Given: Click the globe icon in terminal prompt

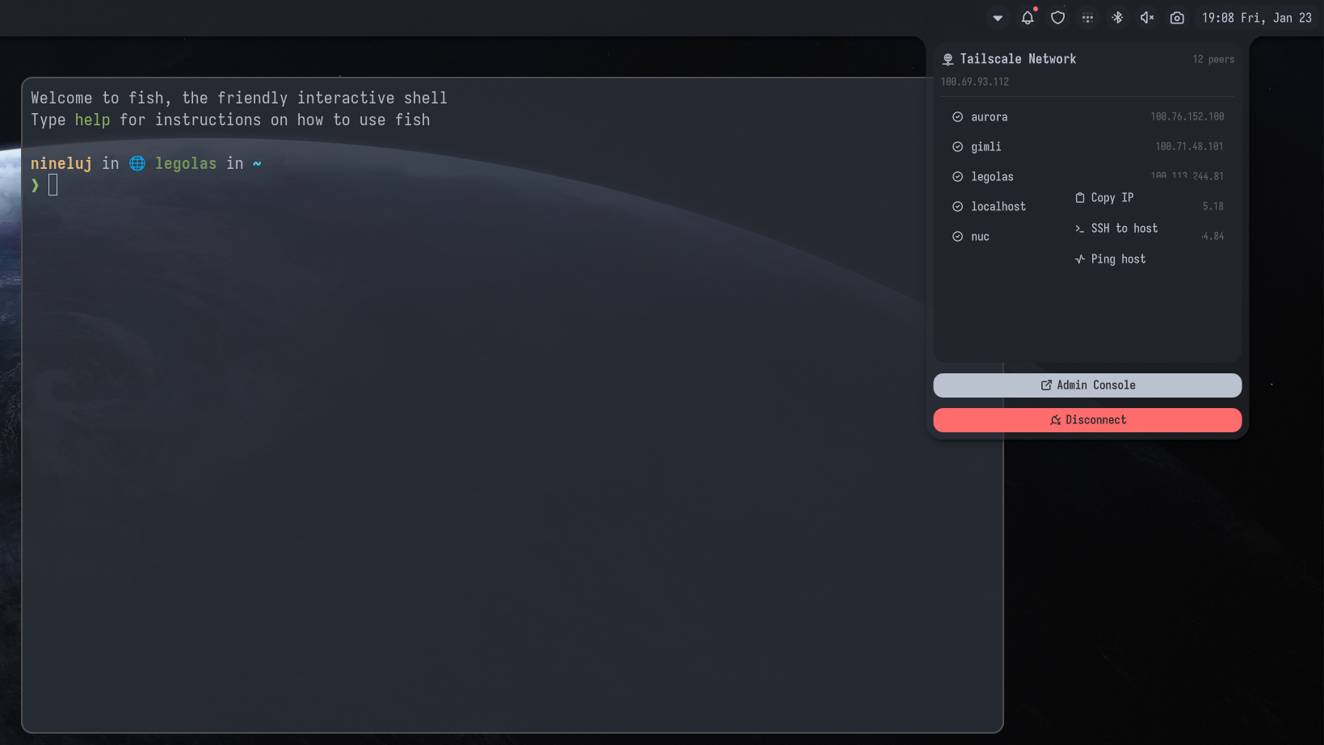Looking at the screenshot, I should click(x=137, y=163).
